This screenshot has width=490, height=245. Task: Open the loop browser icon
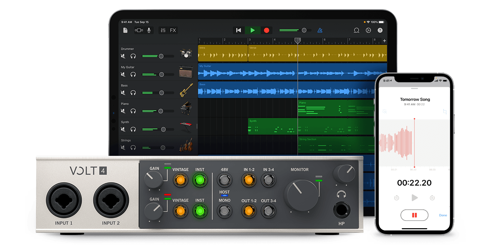356,30
